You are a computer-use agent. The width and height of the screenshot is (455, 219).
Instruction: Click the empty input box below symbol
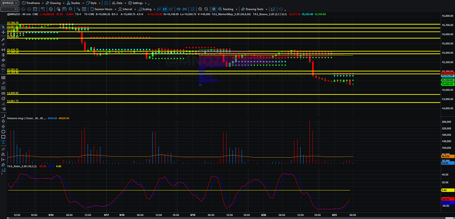pos(9,9)
